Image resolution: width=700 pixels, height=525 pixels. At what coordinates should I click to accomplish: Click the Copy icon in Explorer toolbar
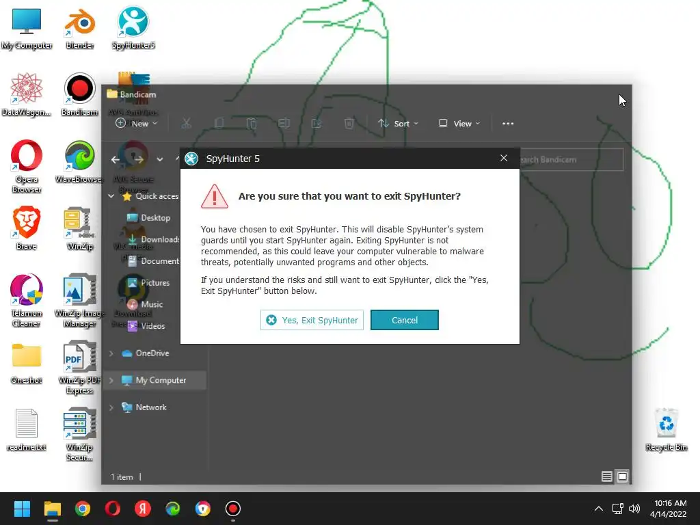click(219, 123)
